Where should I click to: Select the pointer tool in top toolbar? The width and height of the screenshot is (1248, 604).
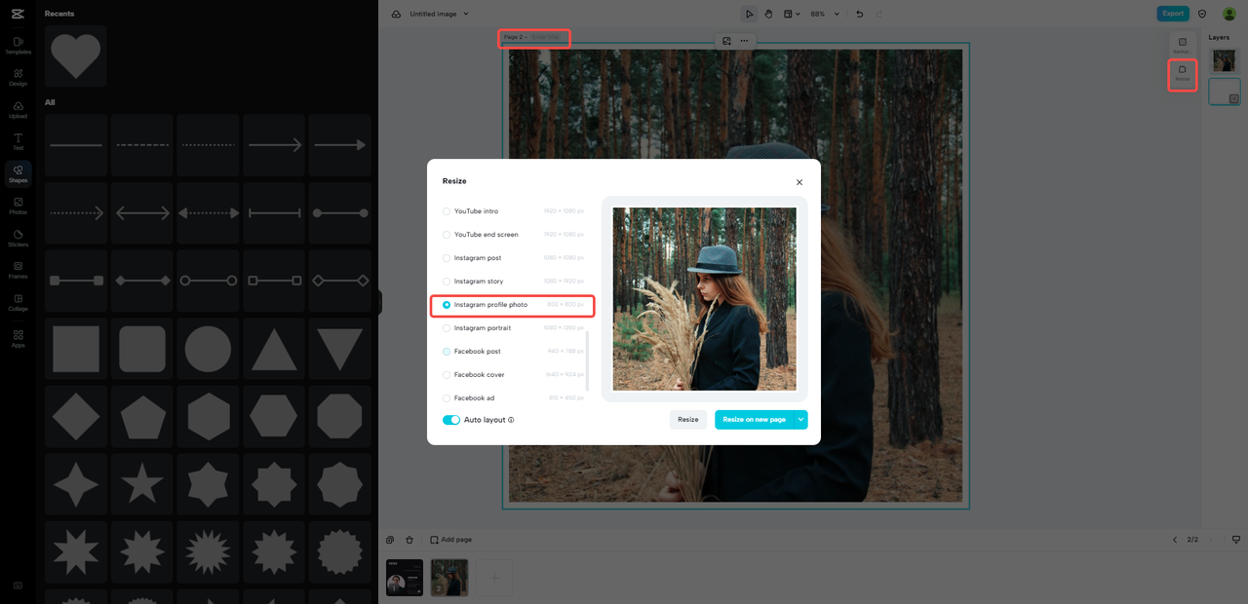click(x=749, y=14)
